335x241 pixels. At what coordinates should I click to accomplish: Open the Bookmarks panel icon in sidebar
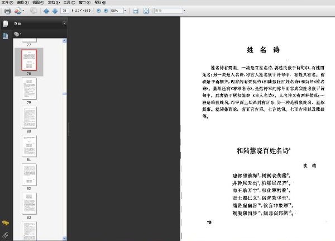pos(5,36)
